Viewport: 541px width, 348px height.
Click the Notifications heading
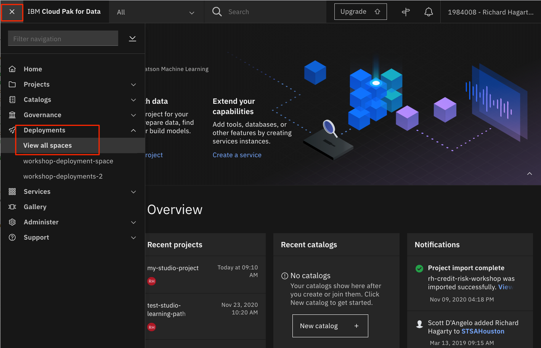coord(437,245)
